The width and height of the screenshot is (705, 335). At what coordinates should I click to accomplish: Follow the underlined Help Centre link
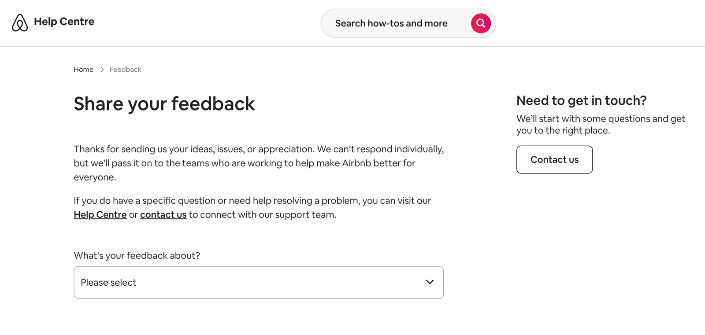pos(100,215)
